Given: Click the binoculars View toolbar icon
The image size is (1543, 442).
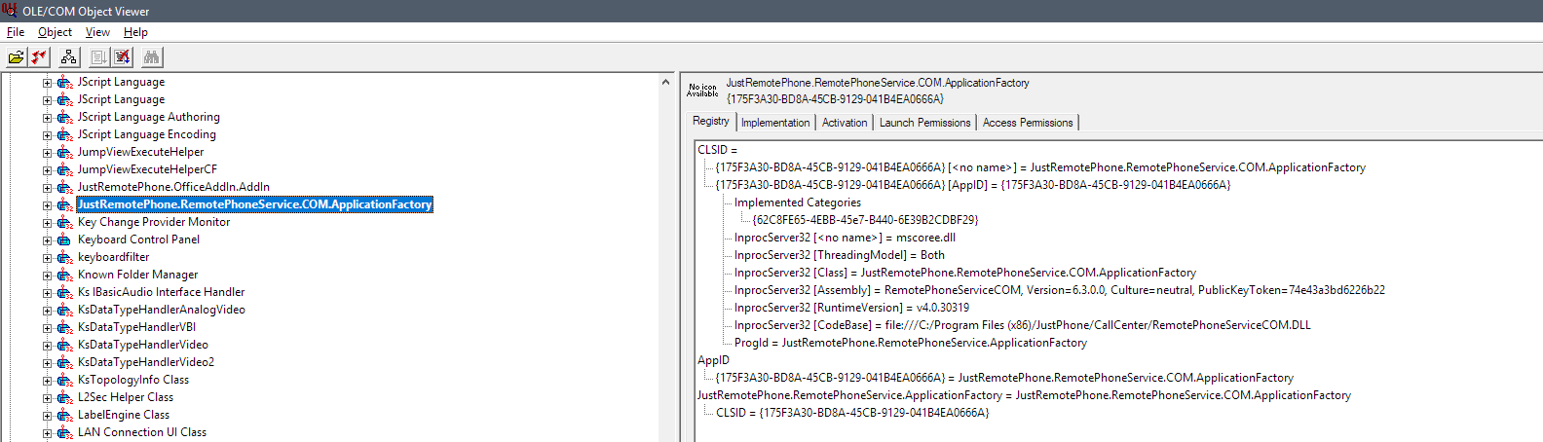Looking at the screenshot, I should tap(152, 57).
